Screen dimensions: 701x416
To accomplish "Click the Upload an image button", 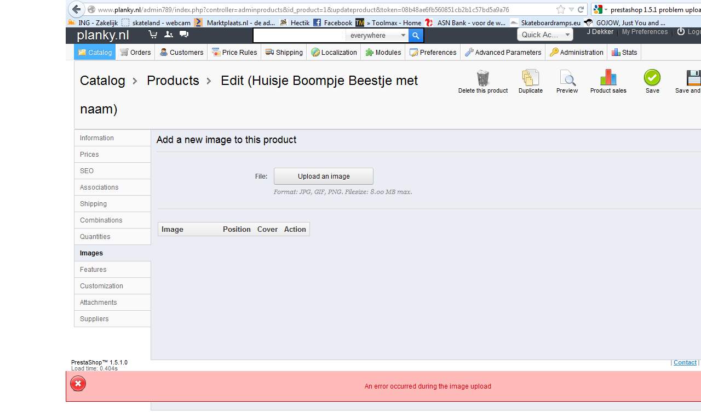I will pos(324,176).
